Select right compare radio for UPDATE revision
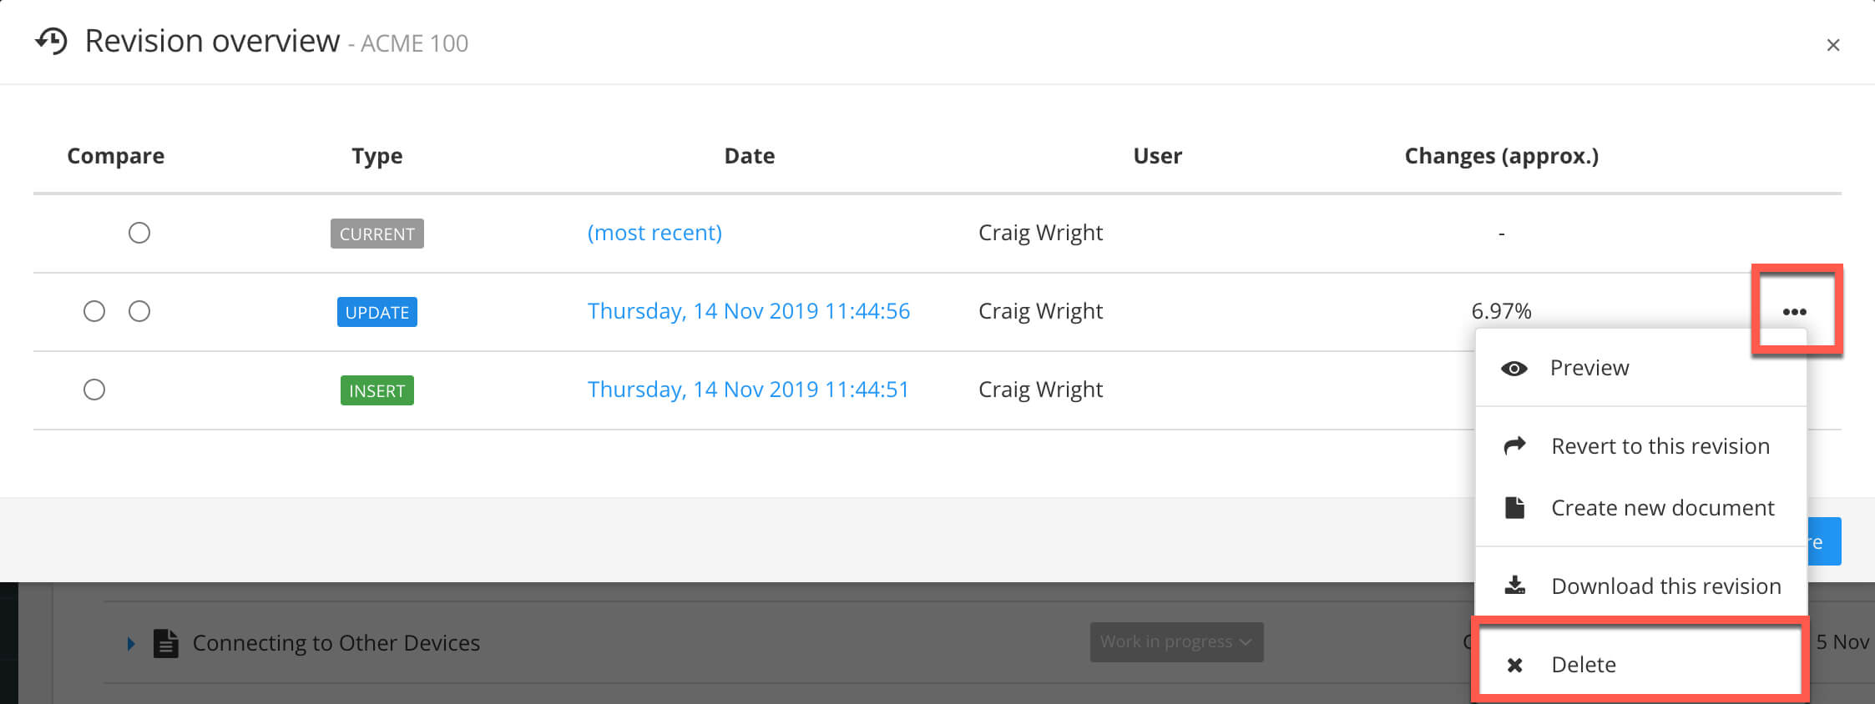Viewport: 1875px width, 704px height. point(139,311)
